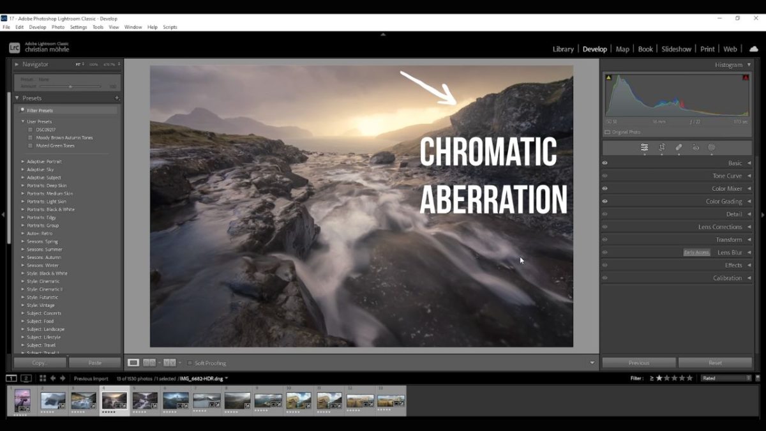Image resolution: width=766 pixels, height=431 pixels.
Task: Switch to the Library module
Action: 562,49
